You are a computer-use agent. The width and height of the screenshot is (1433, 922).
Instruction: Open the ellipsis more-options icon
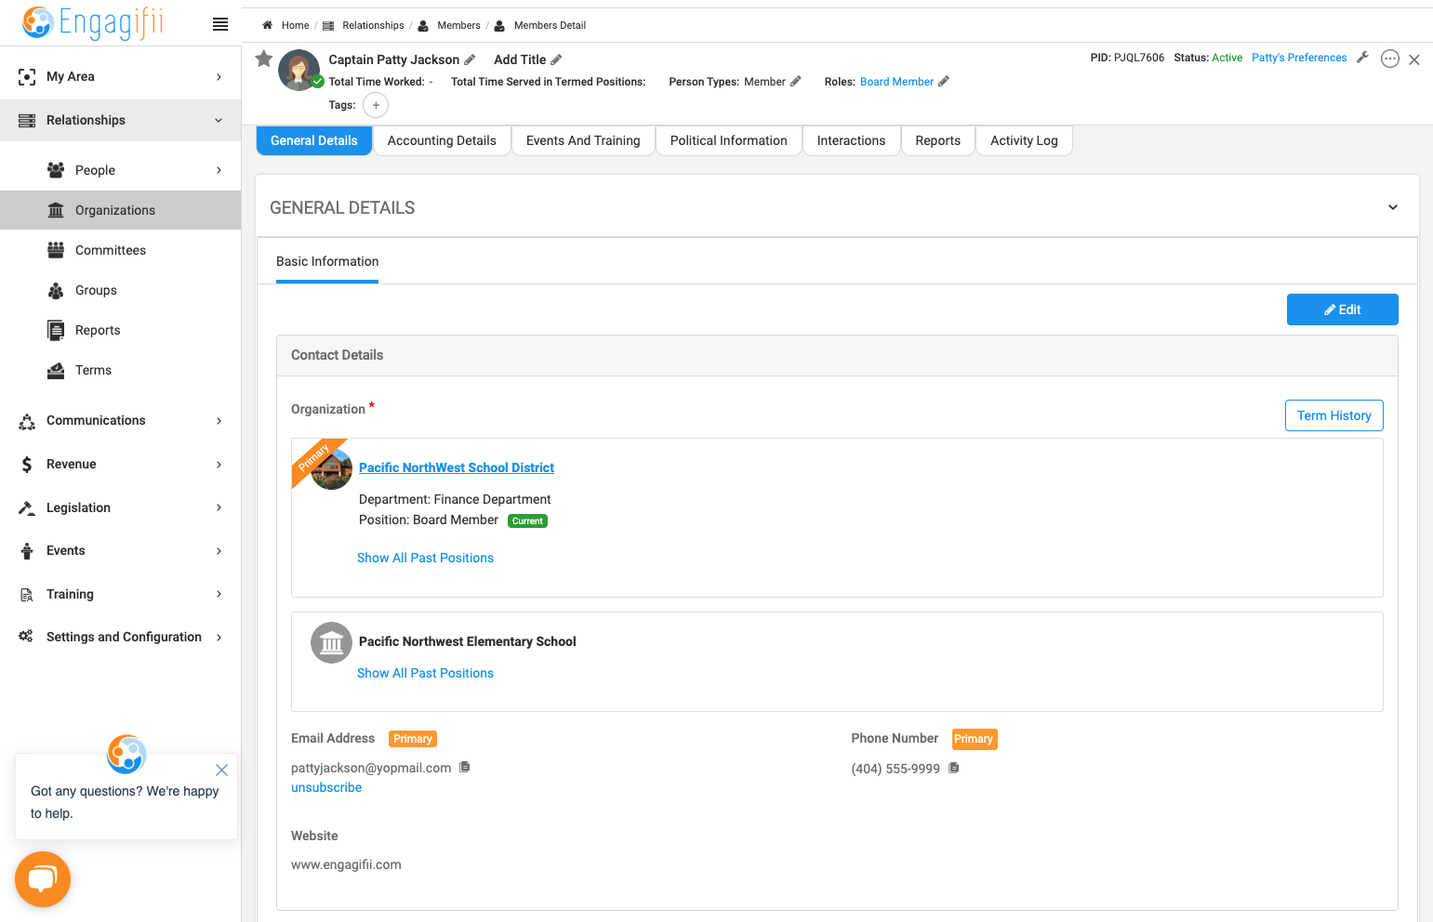click(1390, 59)
